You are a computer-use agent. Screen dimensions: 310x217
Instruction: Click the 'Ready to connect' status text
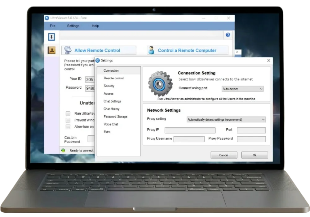tap(82, 151)
